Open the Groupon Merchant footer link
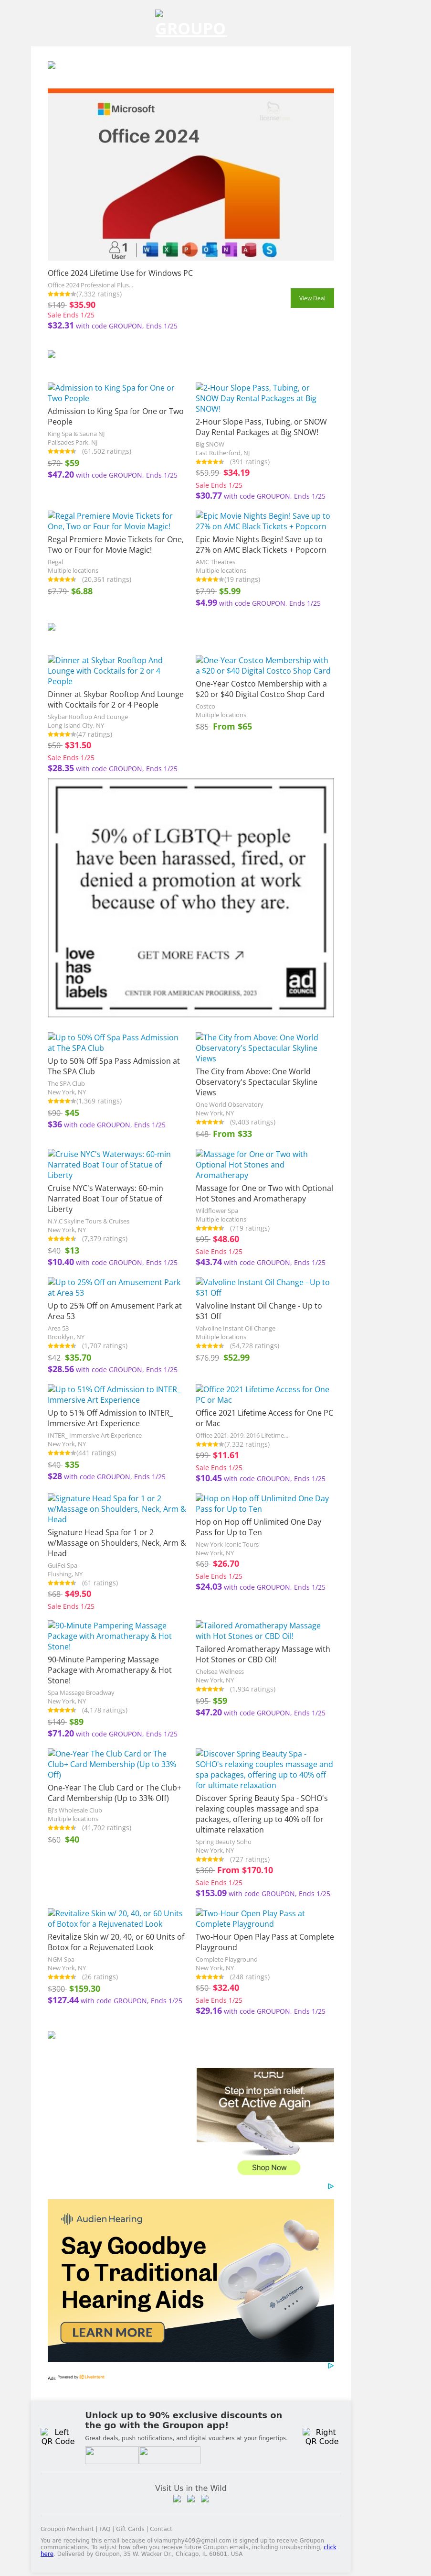The height and width of the screenshot is (2576, 431). point(67,2529)
